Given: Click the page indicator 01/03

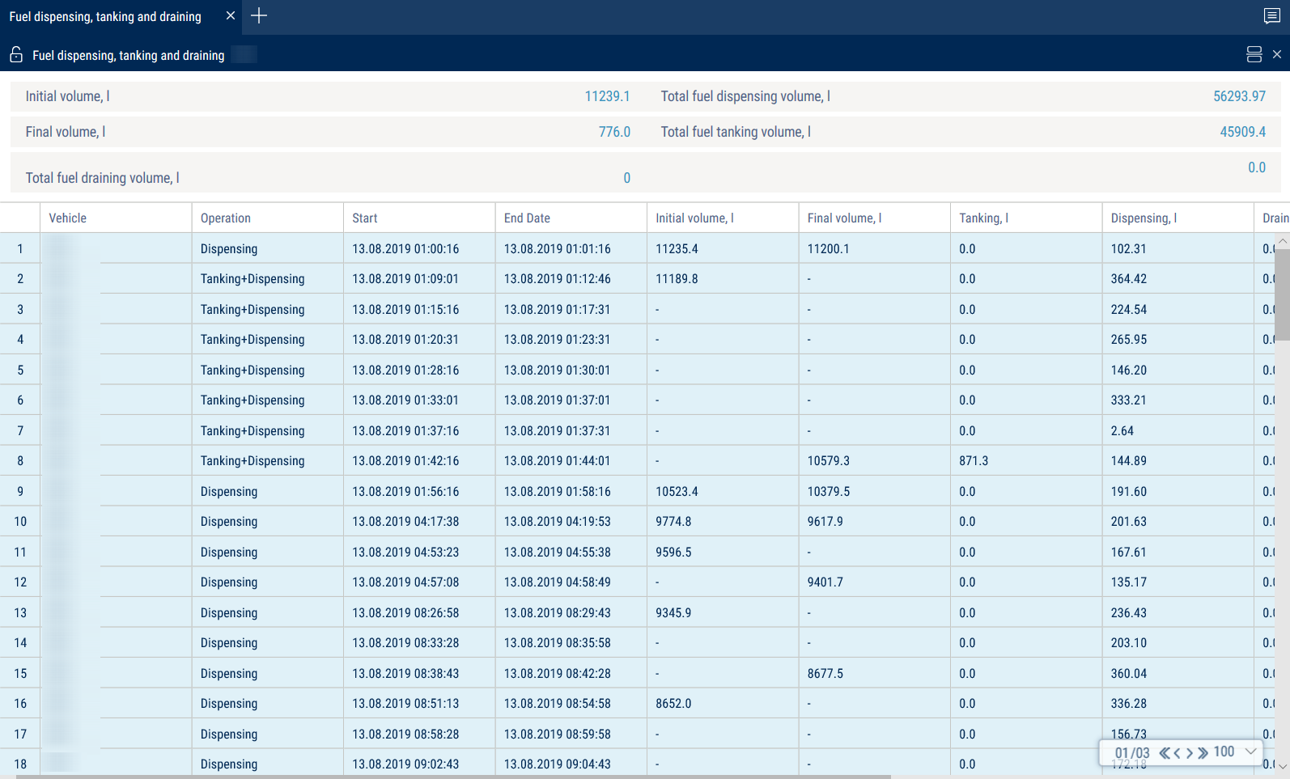Looking at the screenshot, I should [1131, 753].
